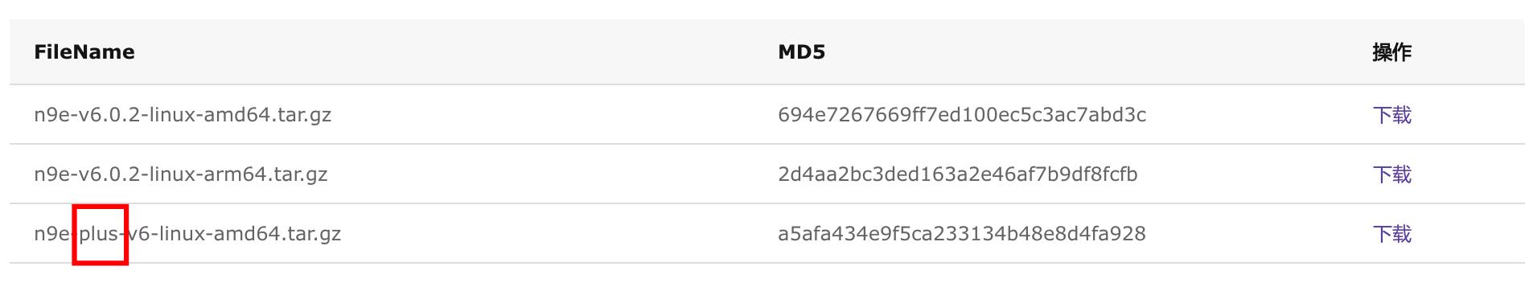Click the 'tar.gz' extension of the n9e-plus file
The width and height of the screenshot is (1525, 291).
tap(314, 235)
